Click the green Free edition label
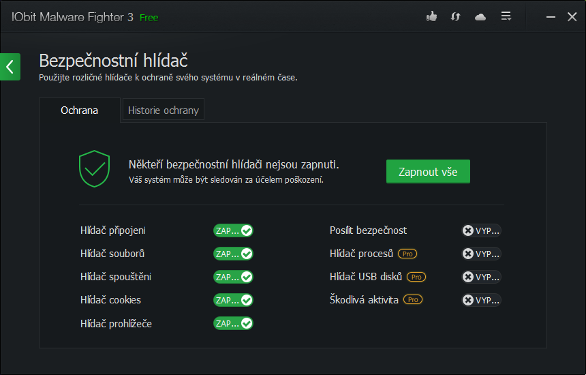This screenshot has width=586, height=375. coord(149,18)
